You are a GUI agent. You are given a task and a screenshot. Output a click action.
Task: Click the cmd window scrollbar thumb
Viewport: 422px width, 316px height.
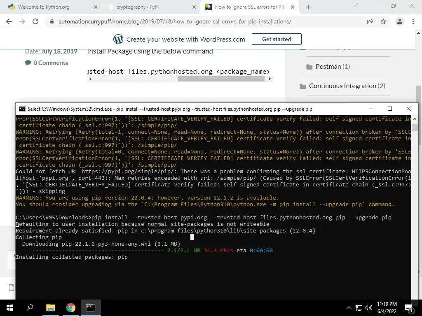pos(415,127)
